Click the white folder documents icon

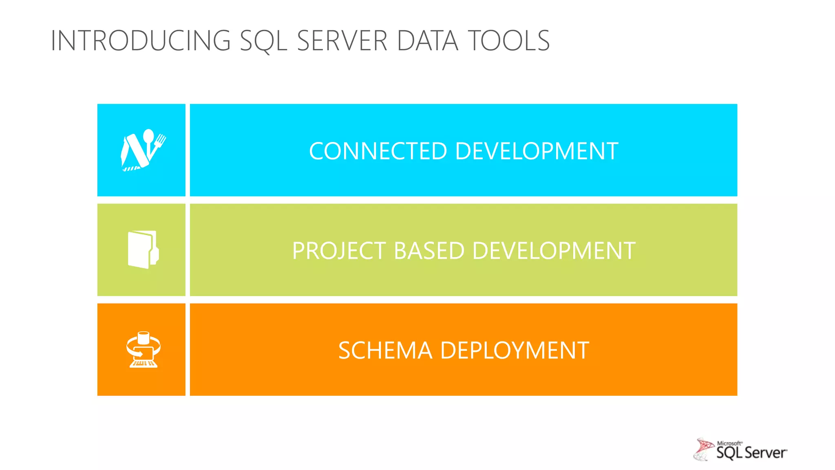pyautogui.click(x=143, y=249)
